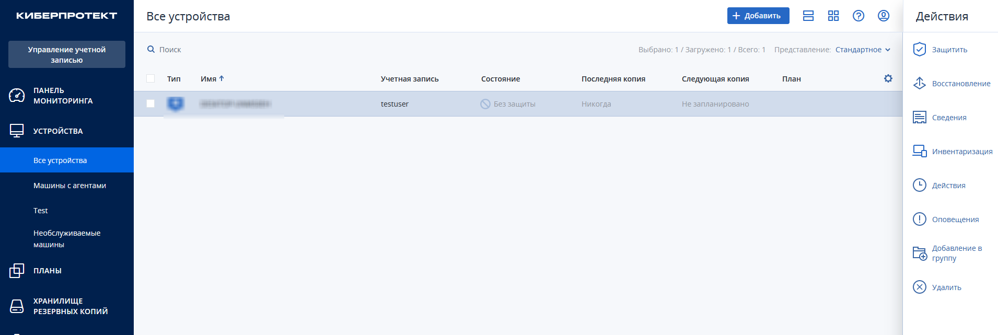Sort by Учетная запись column

coord(410,79)
